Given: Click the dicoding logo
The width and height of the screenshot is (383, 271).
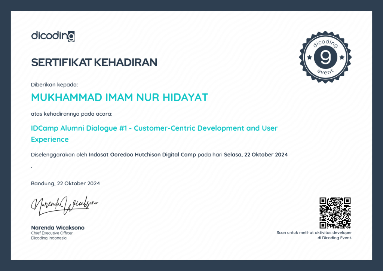Looking at the screenshot, I should 53,36.
